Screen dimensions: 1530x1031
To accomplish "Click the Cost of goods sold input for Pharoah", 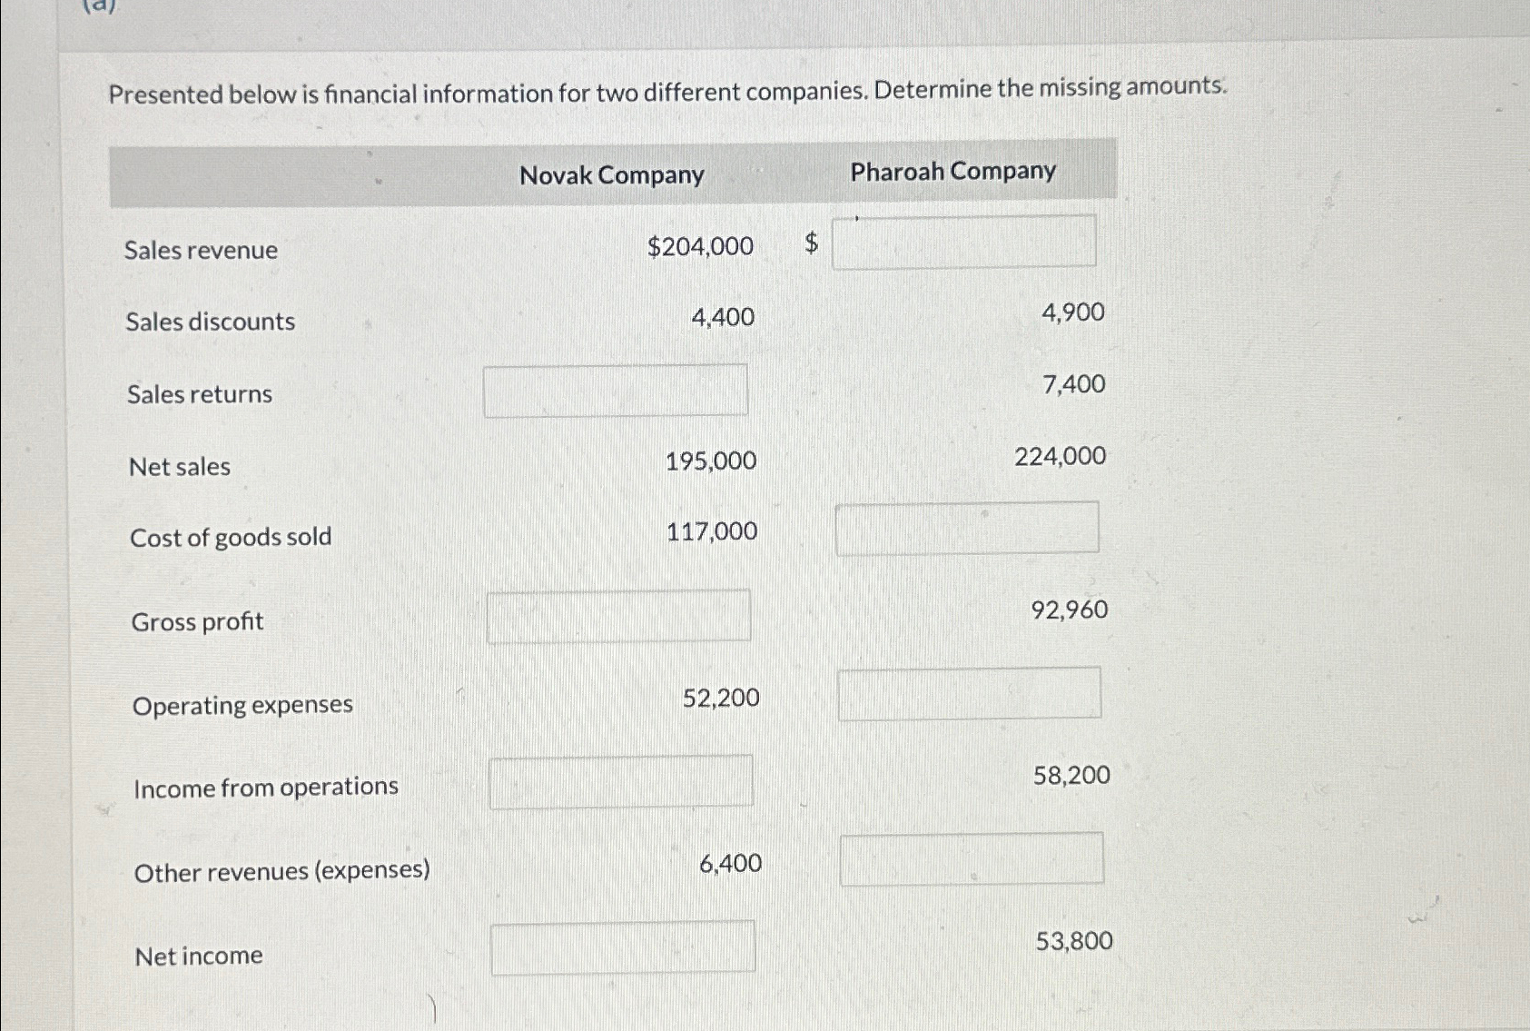I will point(965,529).
